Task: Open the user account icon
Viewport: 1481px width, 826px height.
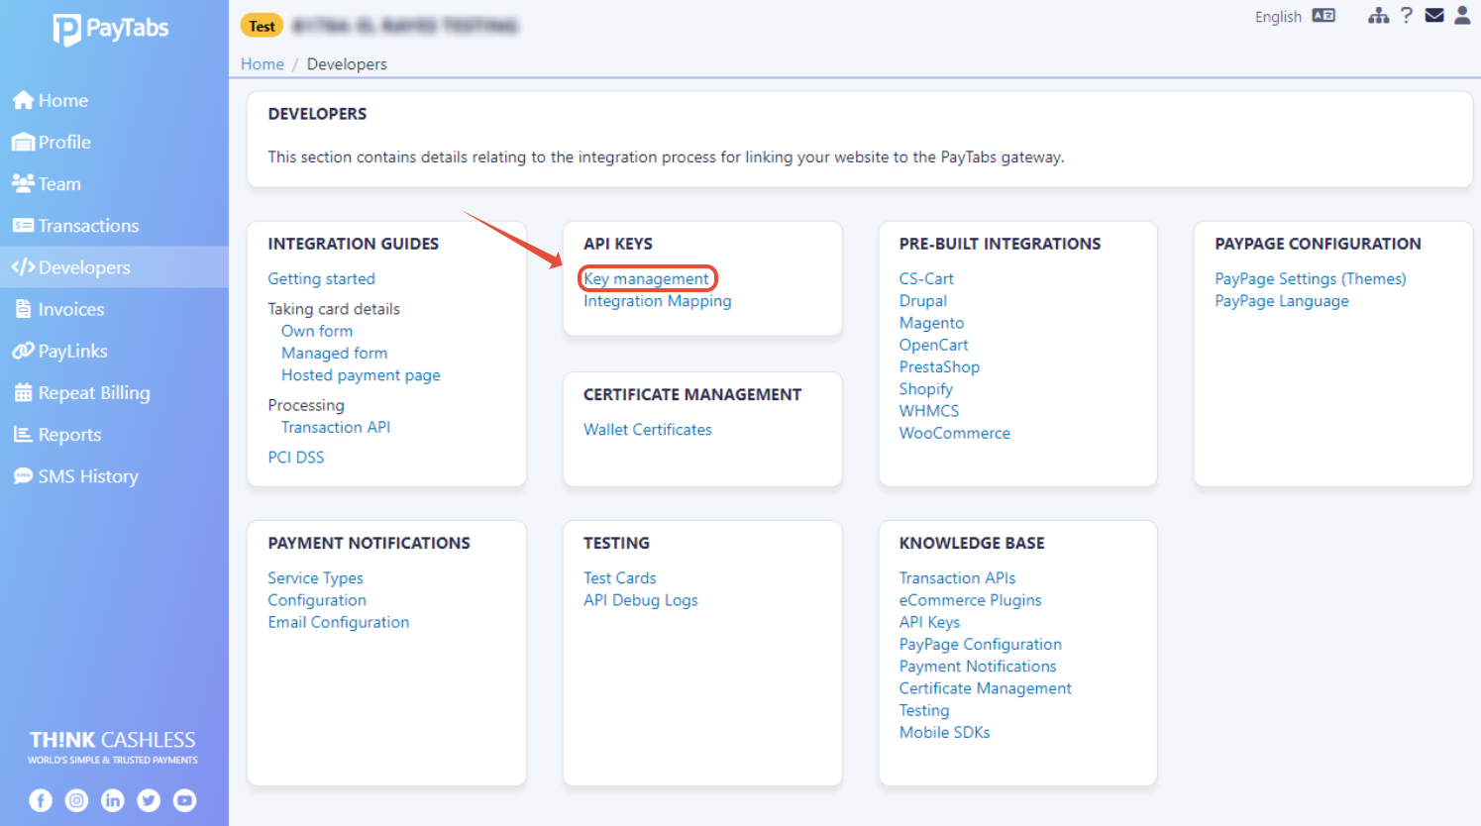Action: point(1462,15)
